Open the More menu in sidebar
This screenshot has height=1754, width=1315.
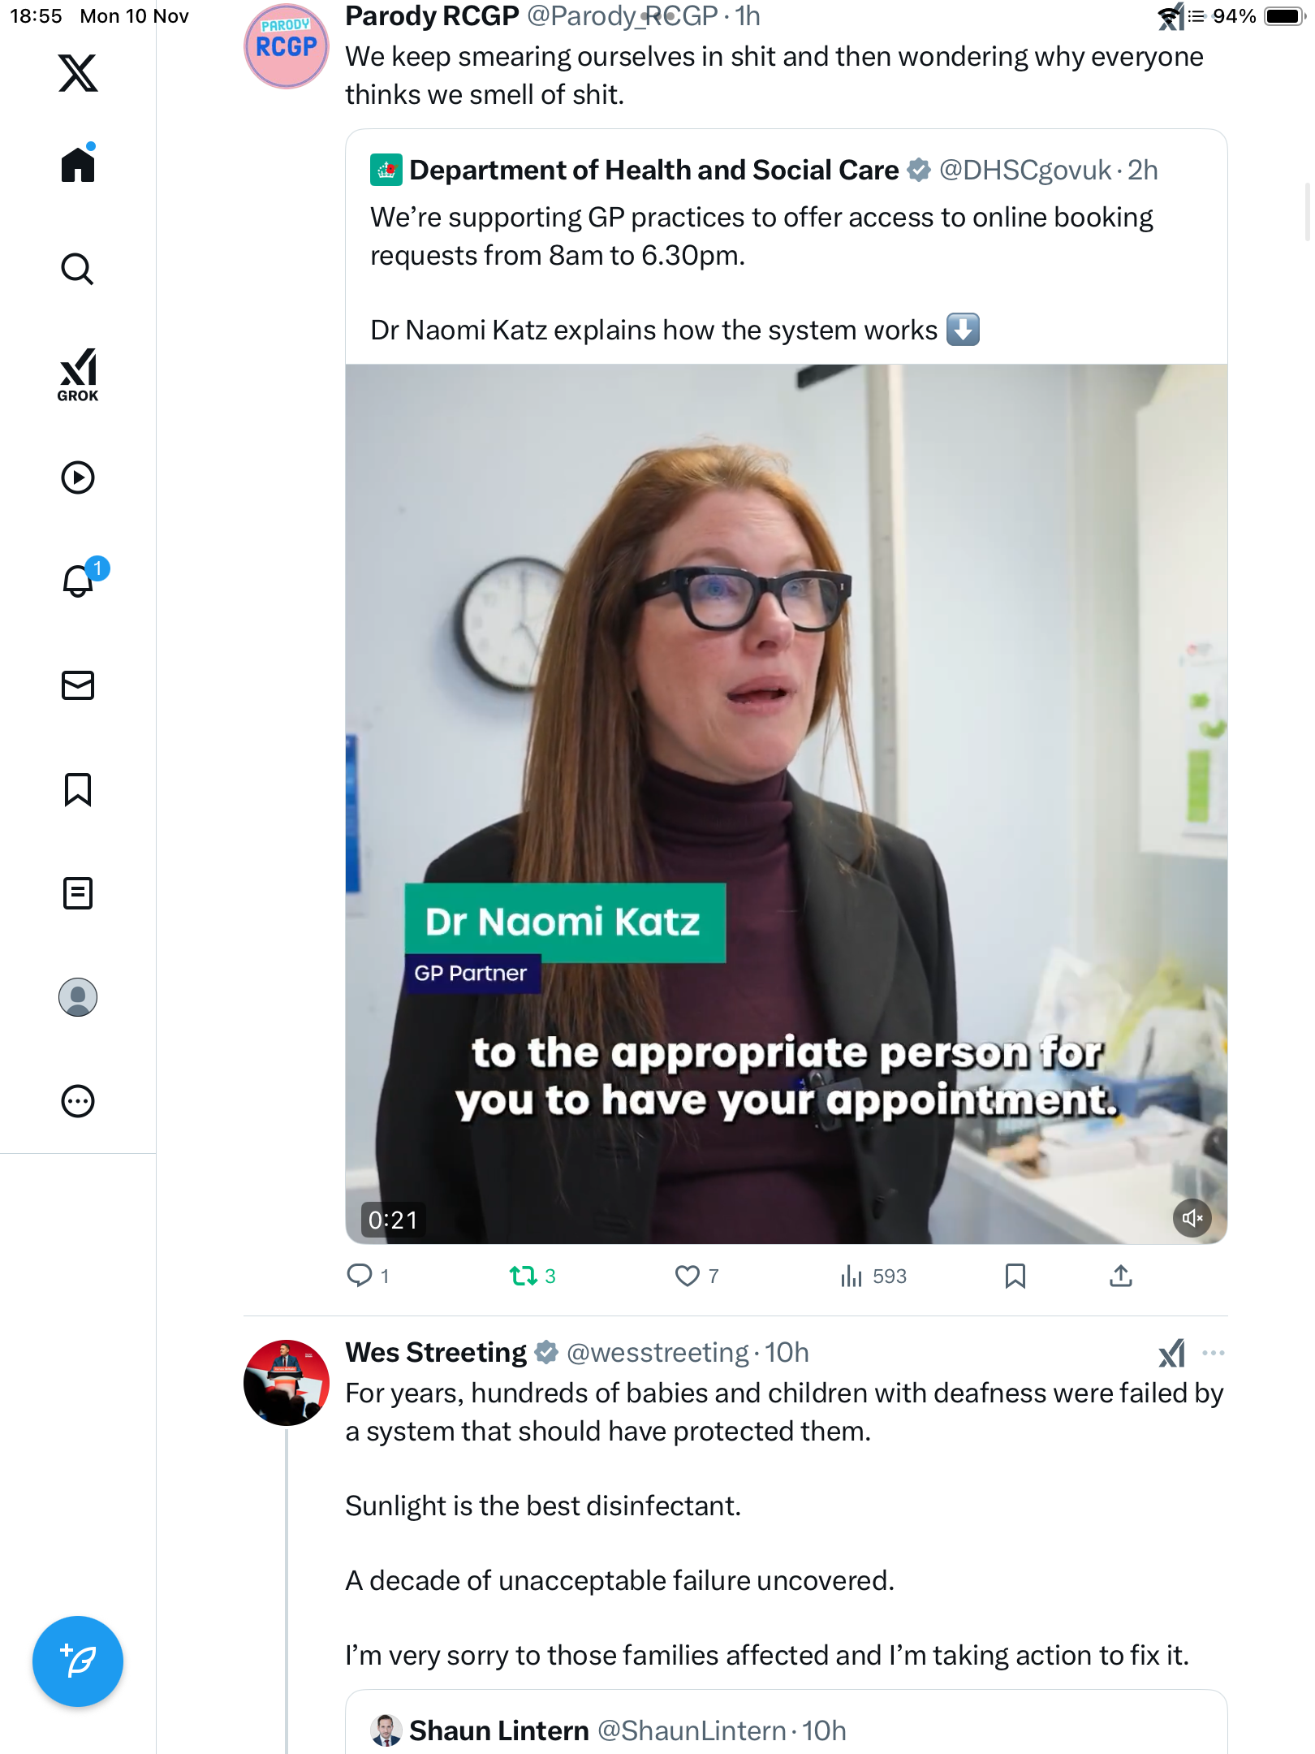pyautogui.click(x=78, y=1101)
